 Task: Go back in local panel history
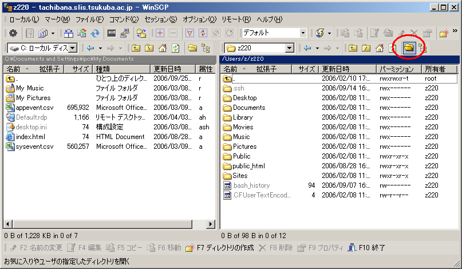[x=91, y=48]
